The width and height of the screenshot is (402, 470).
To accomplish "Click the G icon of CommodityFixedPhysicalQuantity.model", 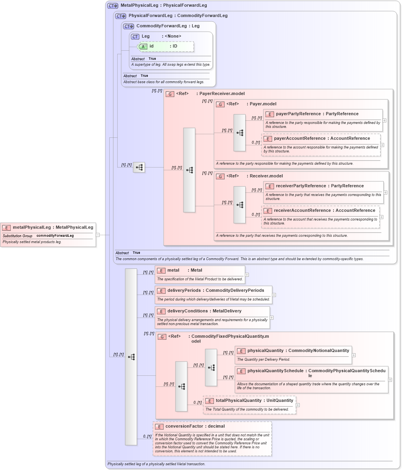I will point(162,337).
